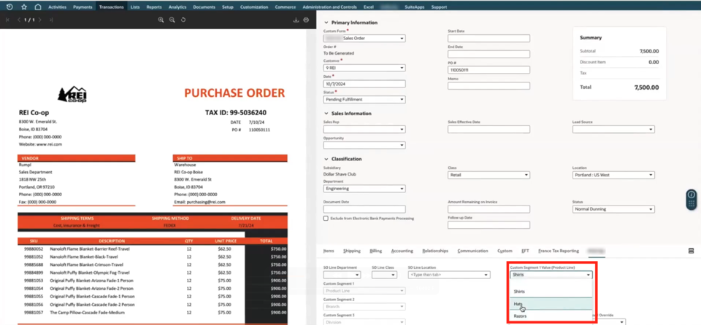Open the SO Line Department dropdown
The height and width of the screenshot is (325, 701).
point(342,275)
